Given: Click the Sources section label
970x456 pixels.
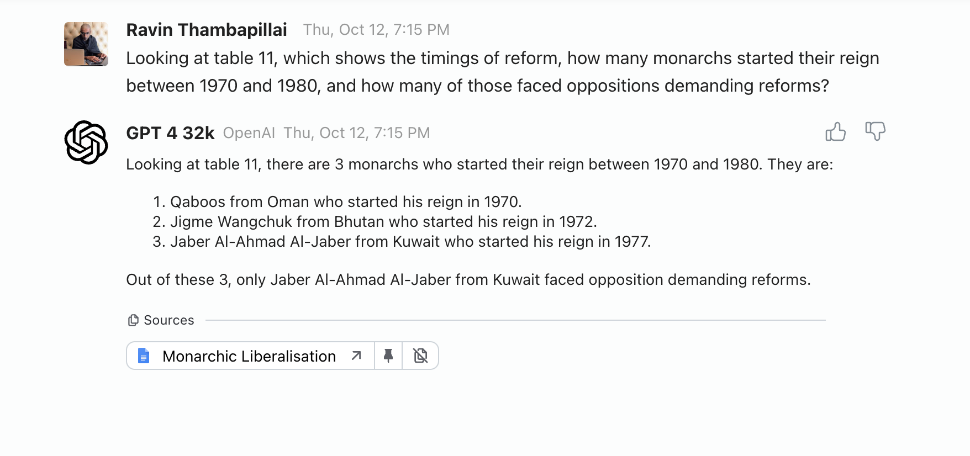Looking at the screenshot, I should [x=168, y=320].
